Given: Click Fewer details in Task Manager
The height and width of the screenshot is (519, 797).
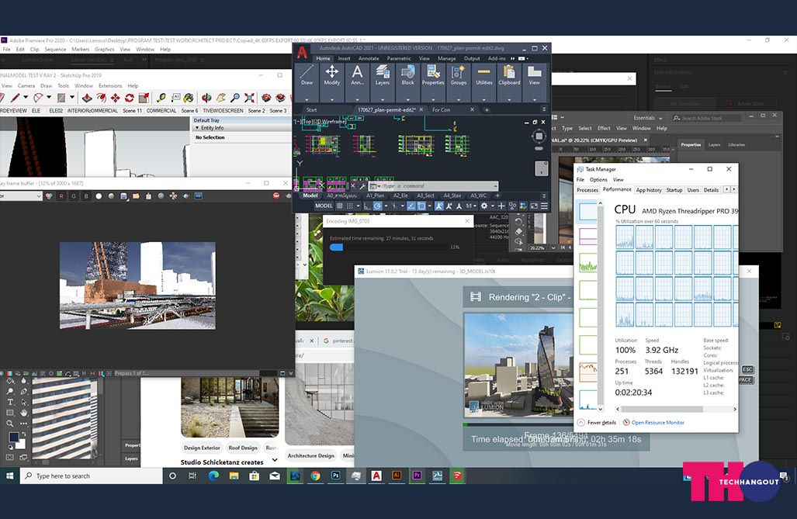Looking at the screenshot, I should click(x=597, y=423).
